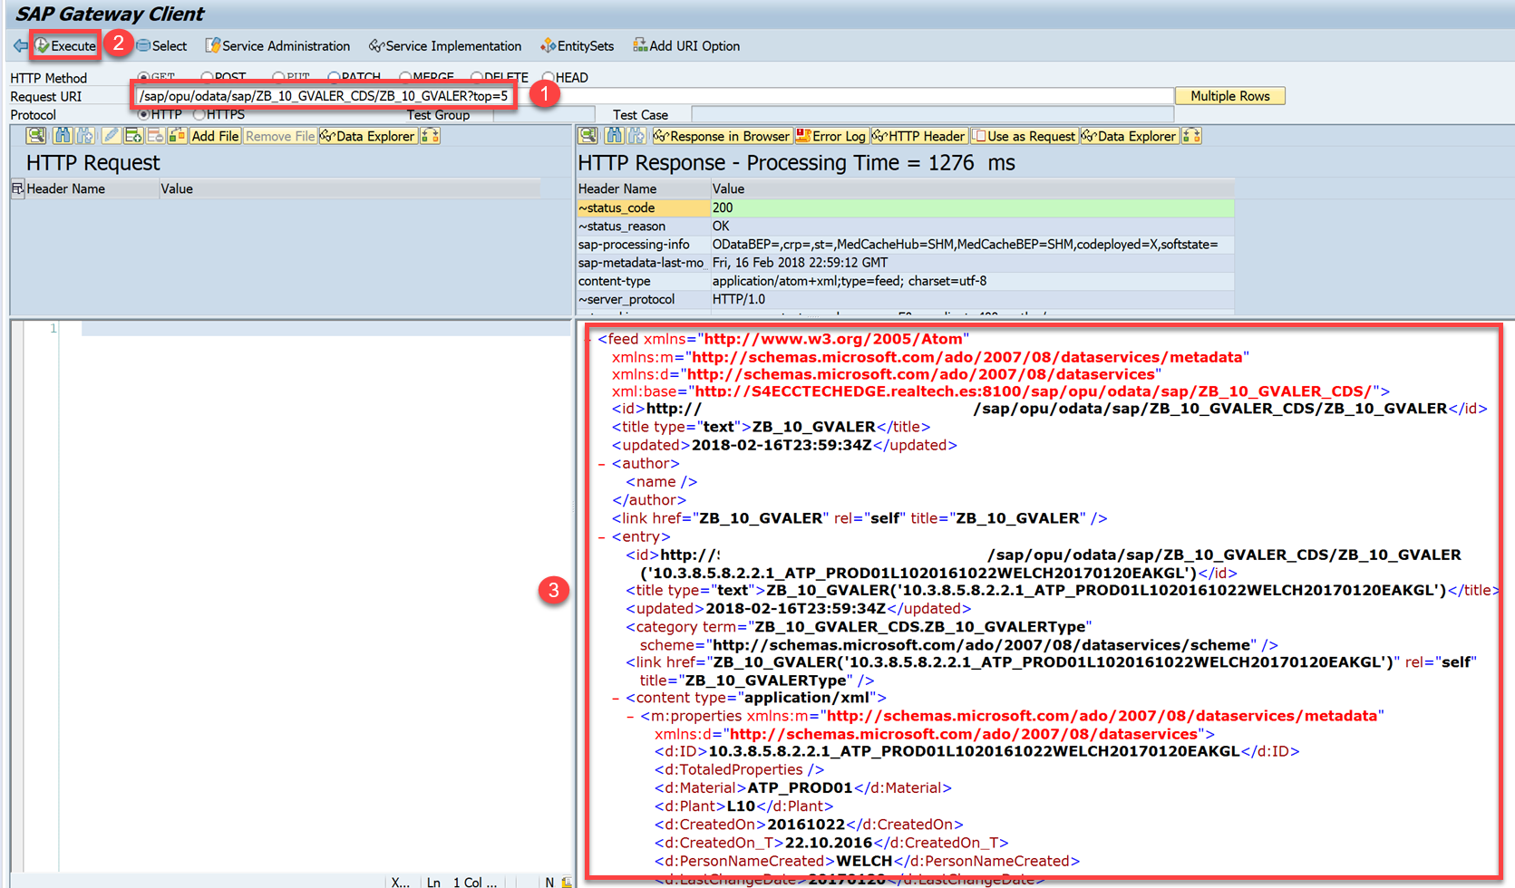Click request pane Find Next icon
Screen dimensions: 1515x888
point(84,136)
